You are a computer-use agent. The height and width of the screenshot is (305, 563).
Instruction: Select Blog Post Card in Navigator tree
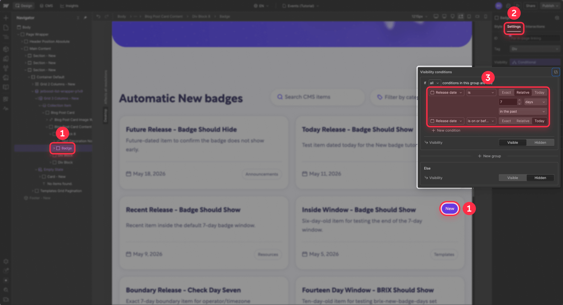click(62, 113)
